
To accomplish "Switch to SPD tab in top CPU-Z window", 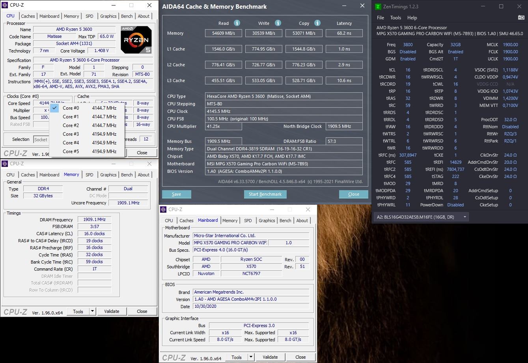I will pyautogui.click(x=90, y=16).
